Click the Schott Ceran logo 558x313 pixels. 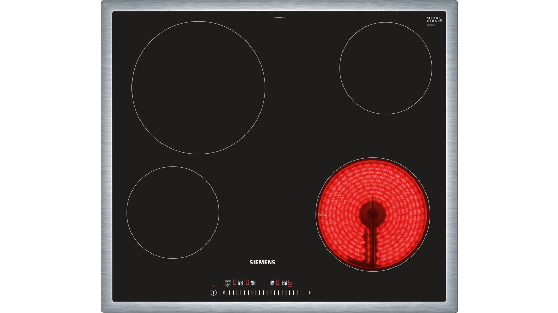point(434,19)
